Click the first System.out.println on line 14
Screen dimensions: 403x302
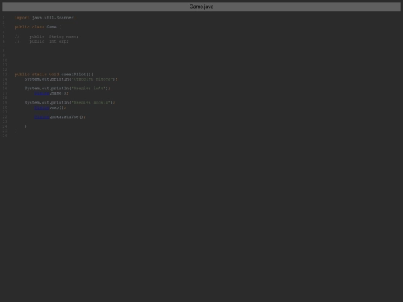tap(71, 79)
